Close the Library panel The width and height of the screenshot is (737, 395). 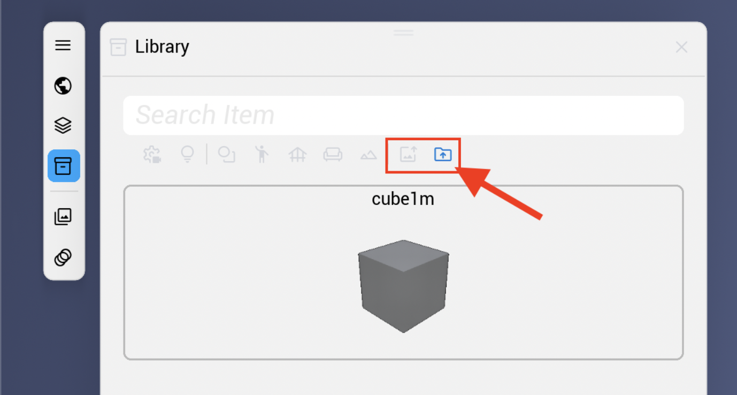click(x=681, y=47)
